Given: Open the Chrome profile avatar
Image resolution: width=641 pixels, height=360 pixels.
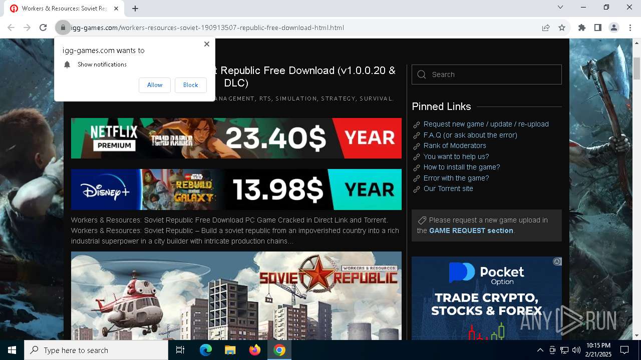Looking at the screenshot, I should [x=614, y=27].
